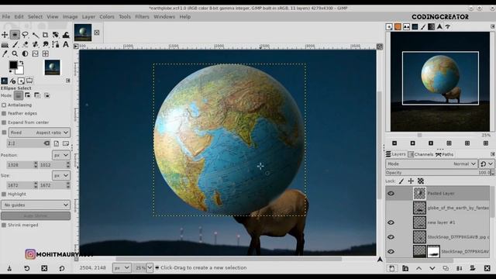The image size is (496, 279).
Task: Choose the Paths tool
Action: tap(55, 44)
